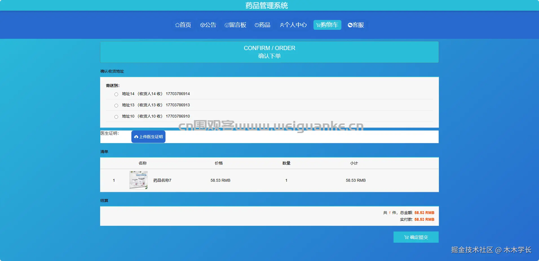Click the 确认收货地址 section label
Viewport: 539px width, 261px height.
pyautogui.click(x=112, y=71)
